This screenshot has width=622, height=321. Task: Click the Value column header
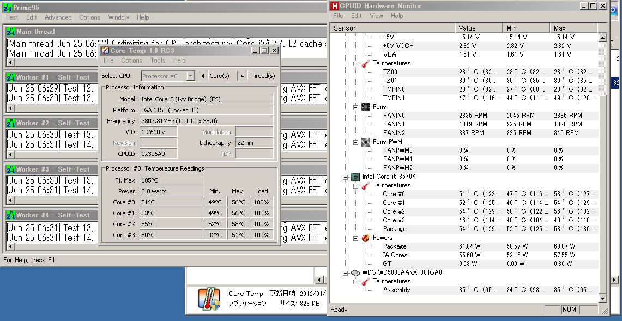[467, 28]
